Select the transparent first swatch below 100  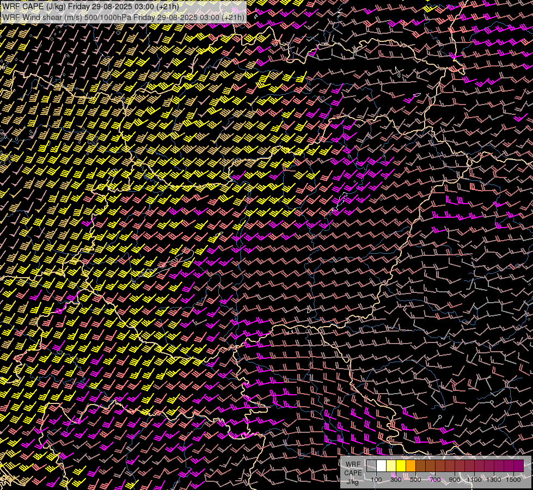[x=371, y=466]
